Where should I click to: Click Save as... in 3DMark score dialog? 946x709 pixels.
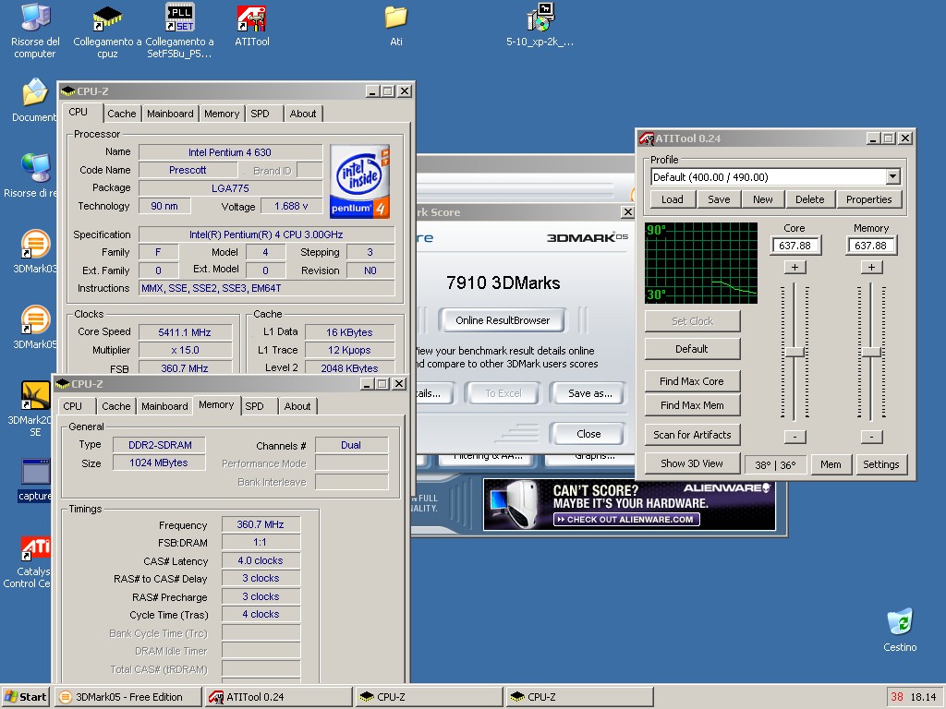coord(590,393)
